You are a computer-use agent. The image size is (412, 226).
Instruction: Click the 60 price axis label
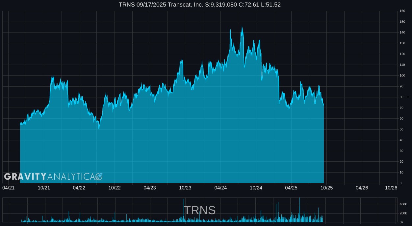401,119
